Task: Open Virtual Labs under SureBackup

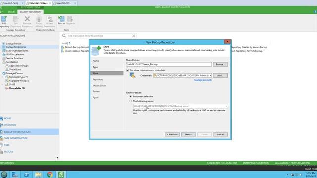Action: (15, 69)
